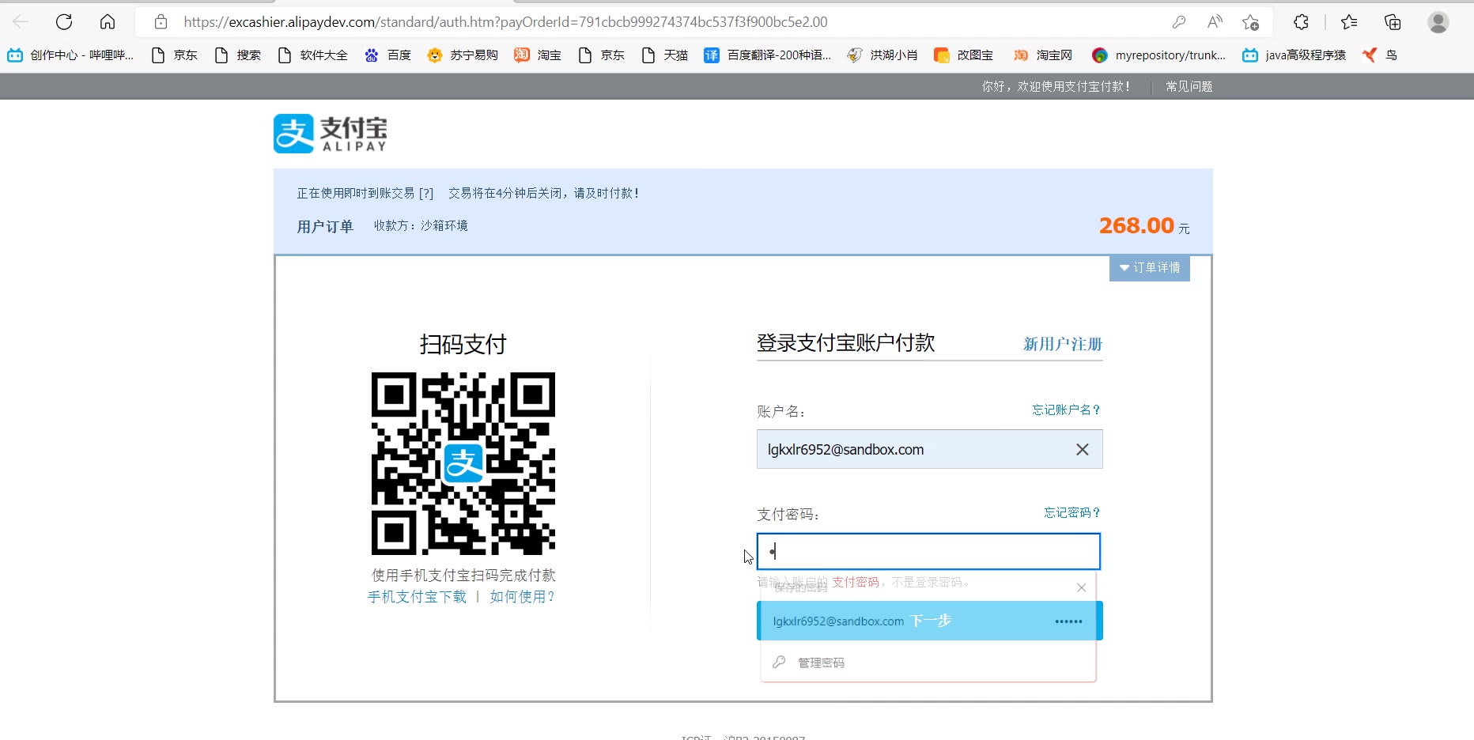1474x740 pixels.
Task: Add page to favorites star icon
Action: (x=1250, y=22)
